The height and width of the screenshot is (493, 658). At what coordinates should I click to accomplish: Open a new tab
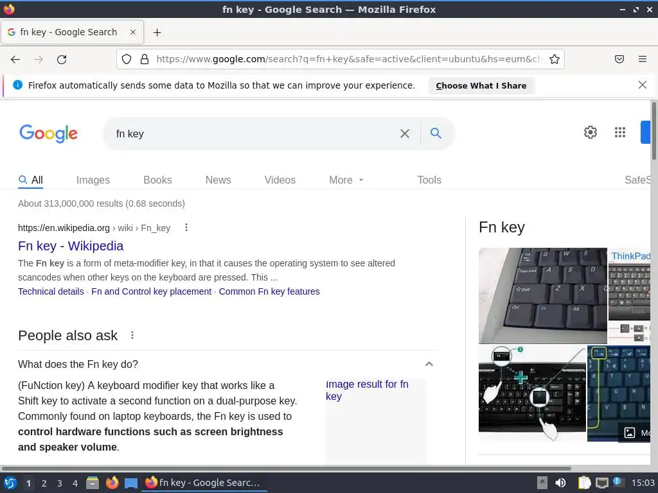click(x=157, y=32)
